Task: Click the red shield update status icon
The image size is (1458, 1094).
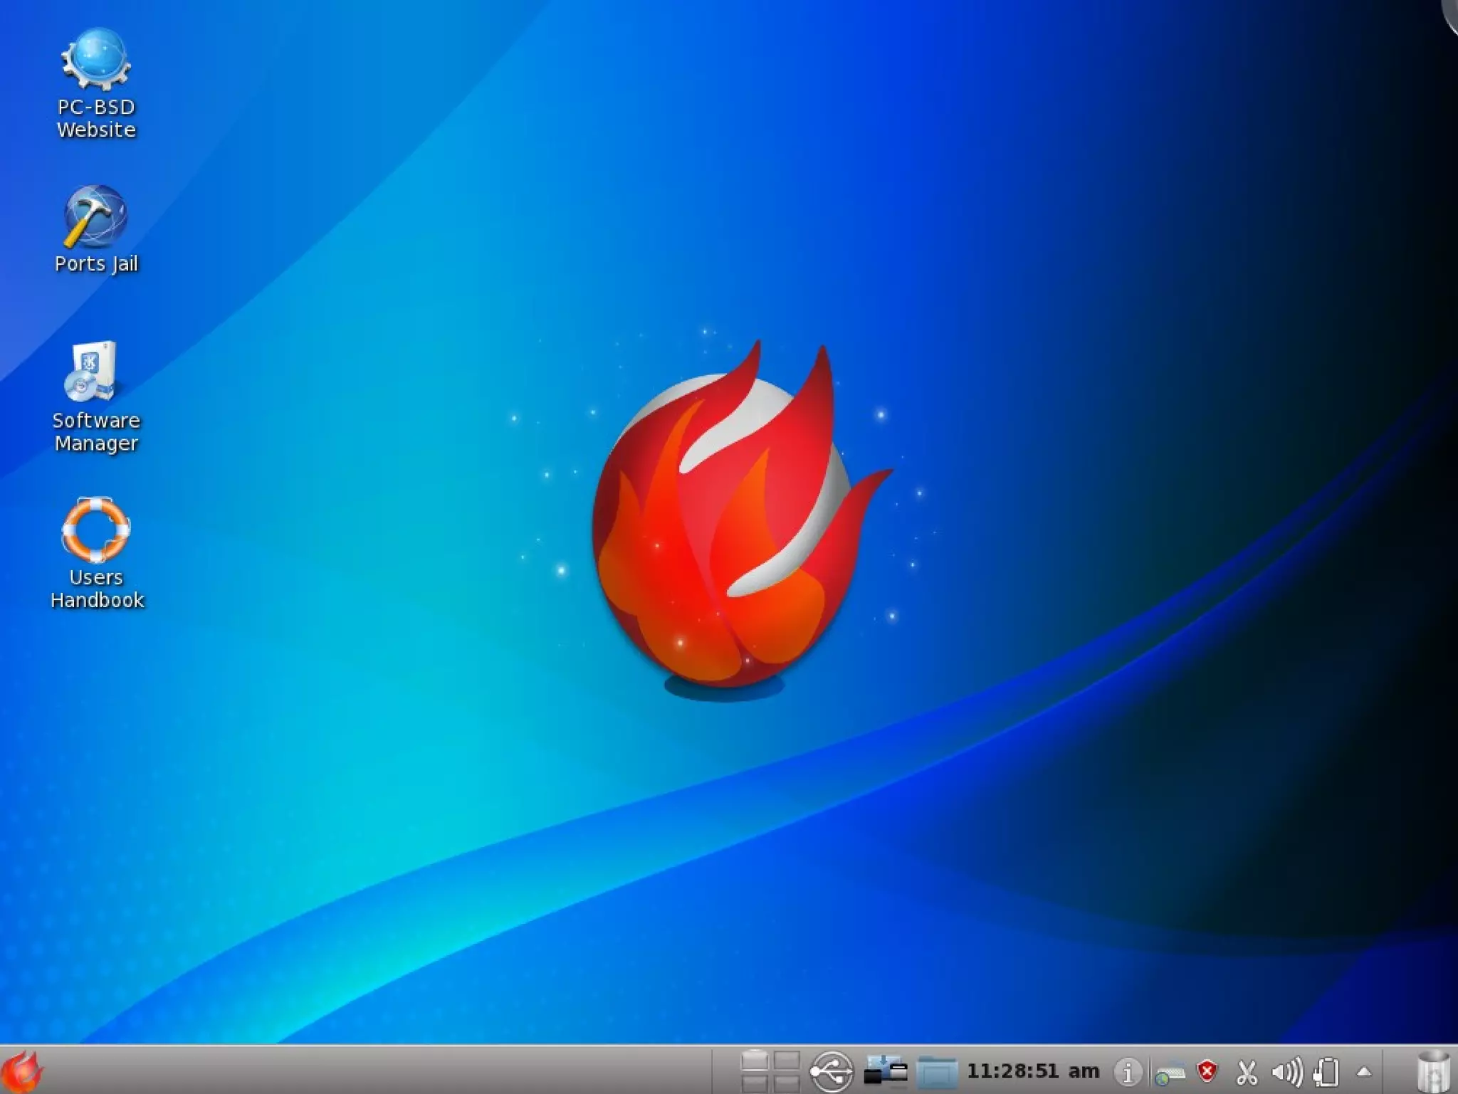Action: (1207, 1071)
